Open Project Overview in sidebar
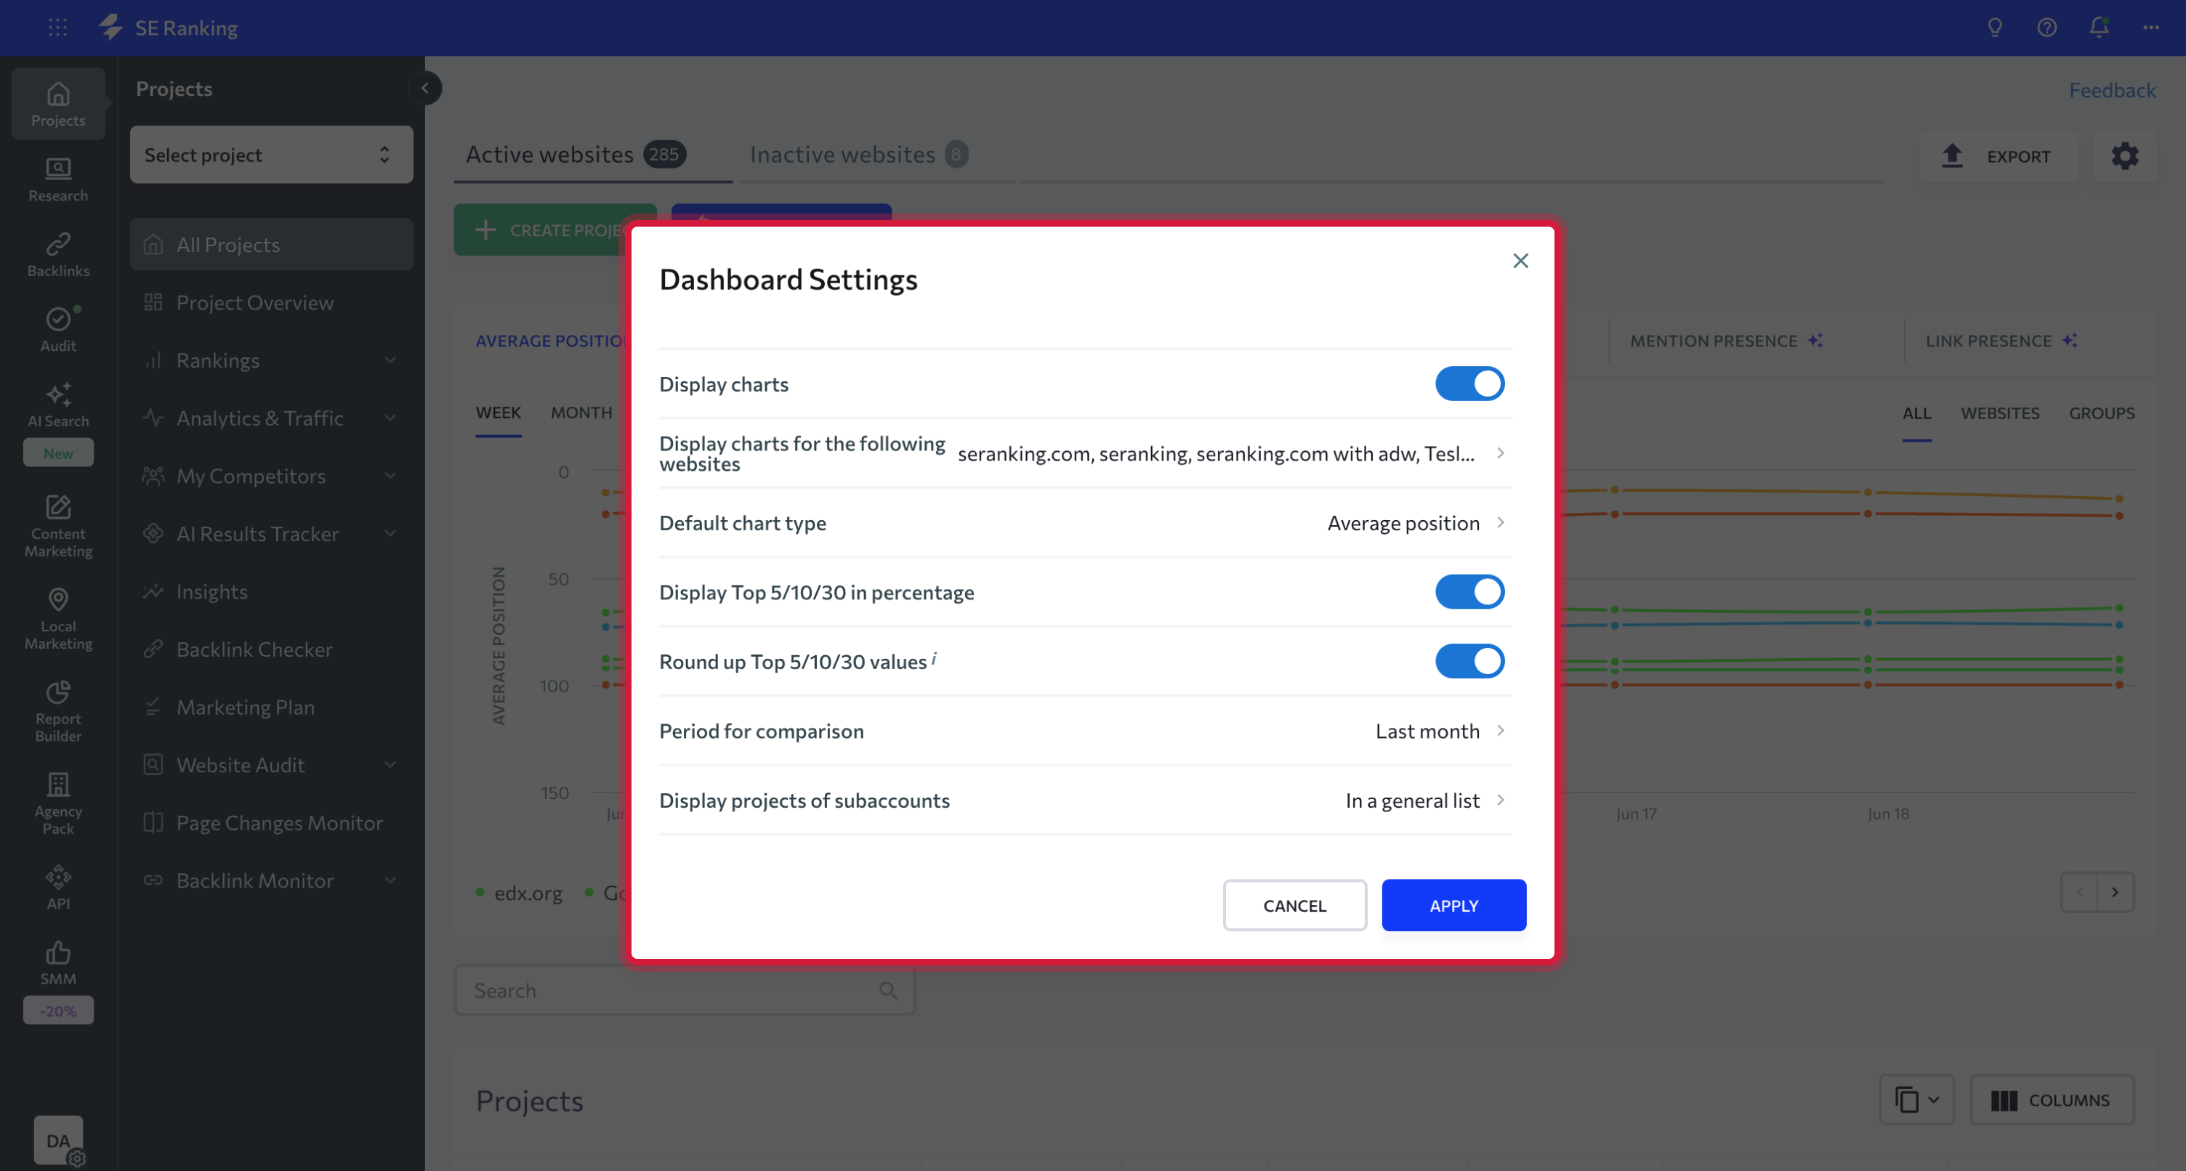The image size is (2186, 1171). tap(272, 302)
